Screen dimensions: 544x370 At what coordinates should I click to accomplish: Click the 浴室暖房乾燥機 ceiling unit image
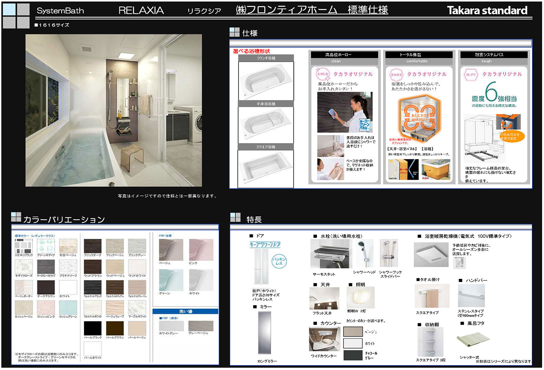coord(431,255)
